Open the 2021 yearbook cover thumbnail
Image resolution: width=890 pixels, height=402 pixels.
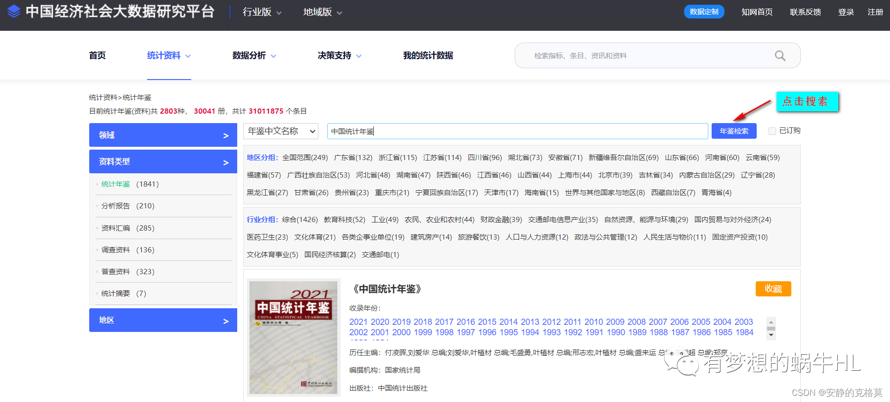[x=293, y=338]
